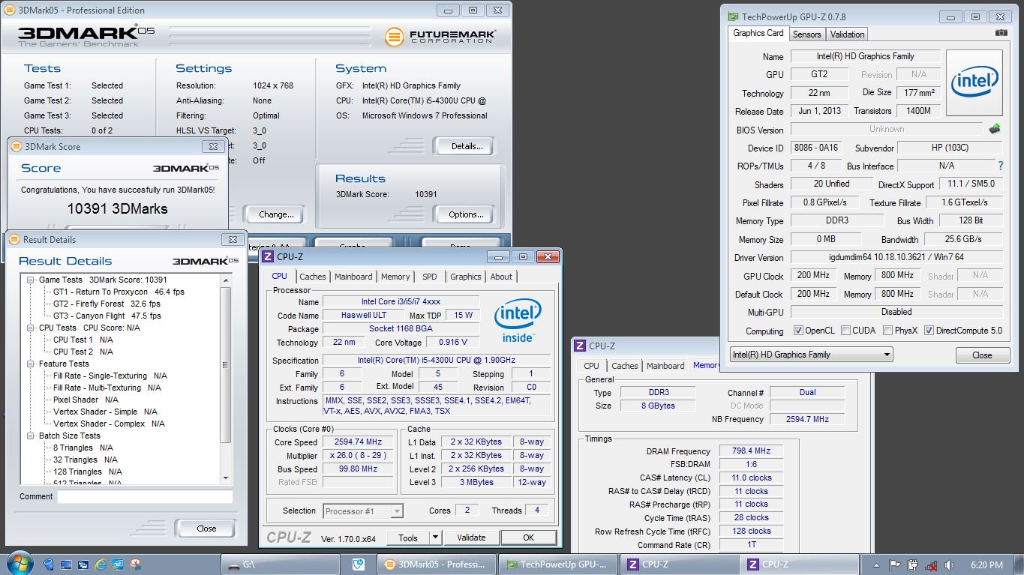Select GT3 - Canyon Flight result row

tap(107, 316)
